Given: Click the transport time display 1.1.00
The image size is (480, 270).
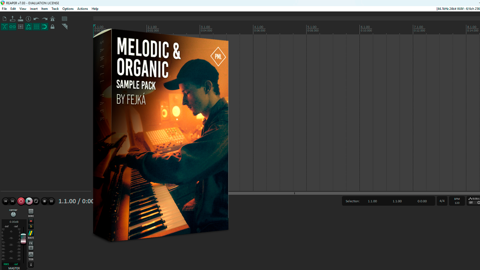Looking at the screenshot, I should (x=67, y=201).
